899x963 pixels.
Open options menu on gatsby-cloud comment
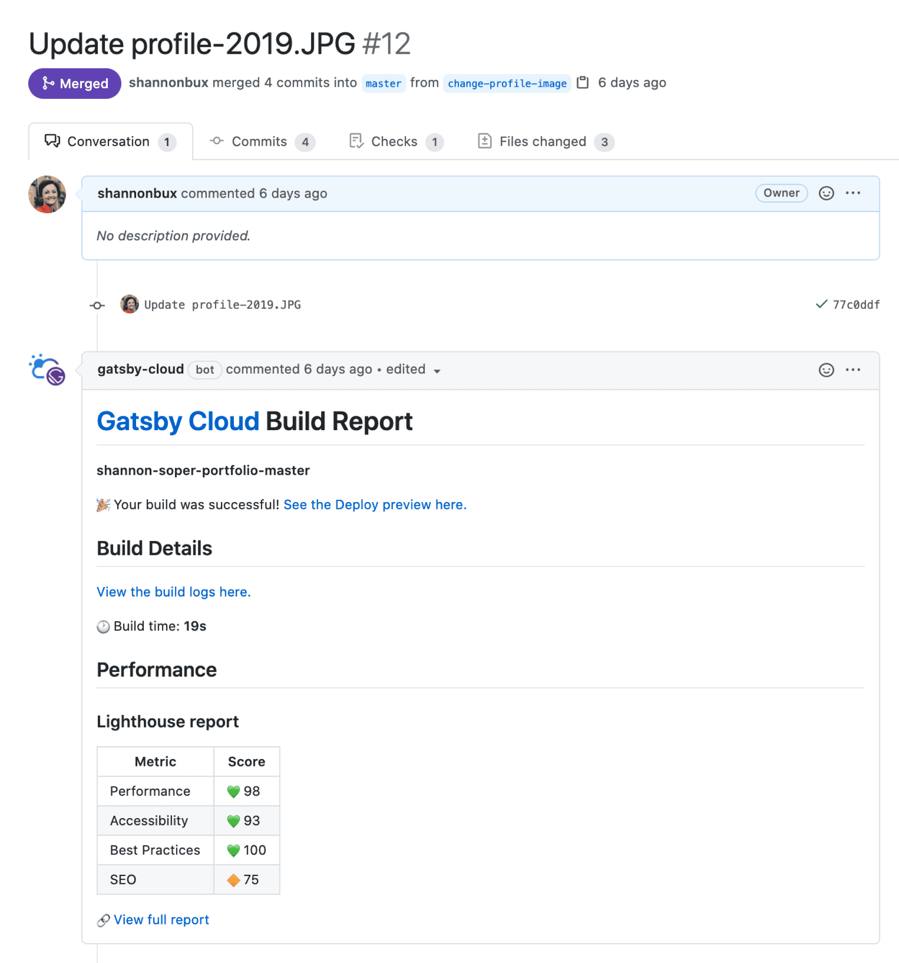coord(853,370)
